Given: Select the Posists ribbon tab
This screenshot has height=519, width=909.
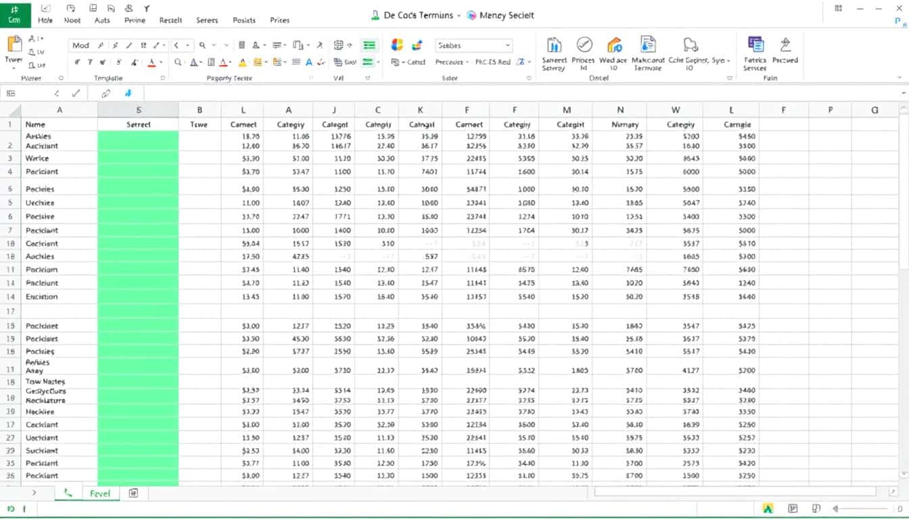Looking at the screenshot, I should (x=243, y=20).
